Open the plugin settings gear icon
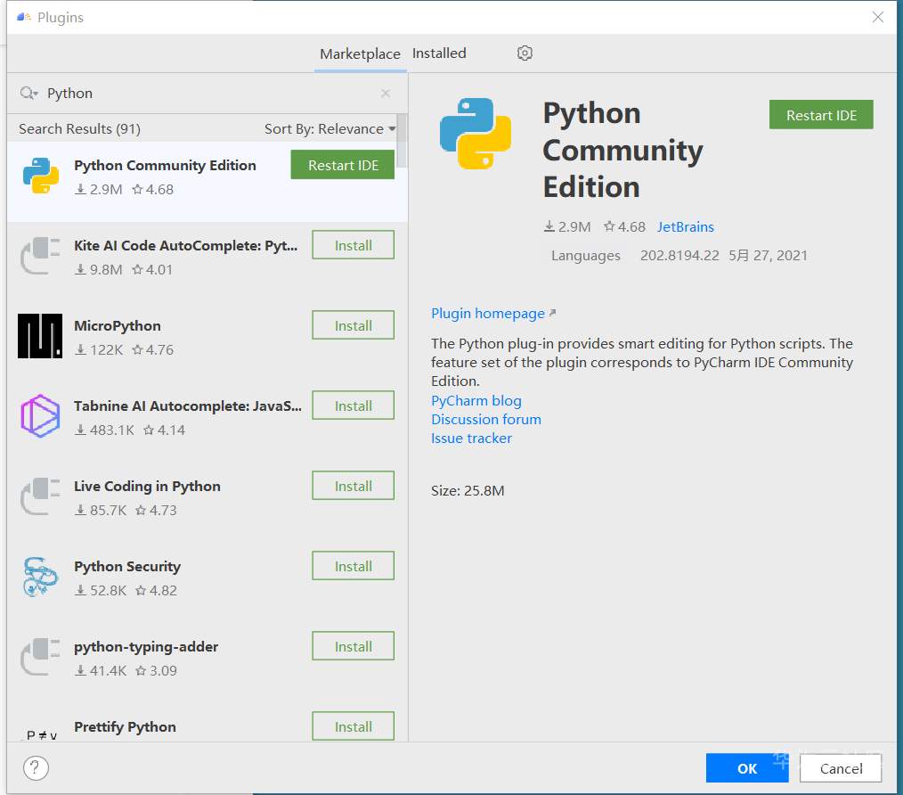Image resolution: width=903 pixels, height=795 pixels. [525, 53]
